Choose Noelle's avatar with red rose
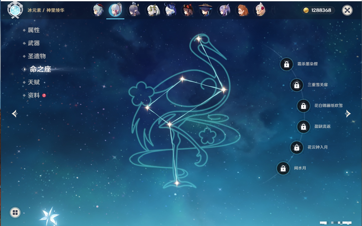362x226 pixels. pyautogui.click(x=260, y=10)
